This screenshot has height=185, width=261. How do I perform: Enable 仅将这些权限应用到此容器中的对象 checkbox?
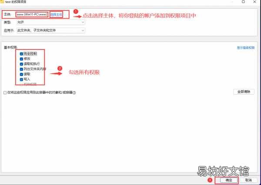pos(5,93)
